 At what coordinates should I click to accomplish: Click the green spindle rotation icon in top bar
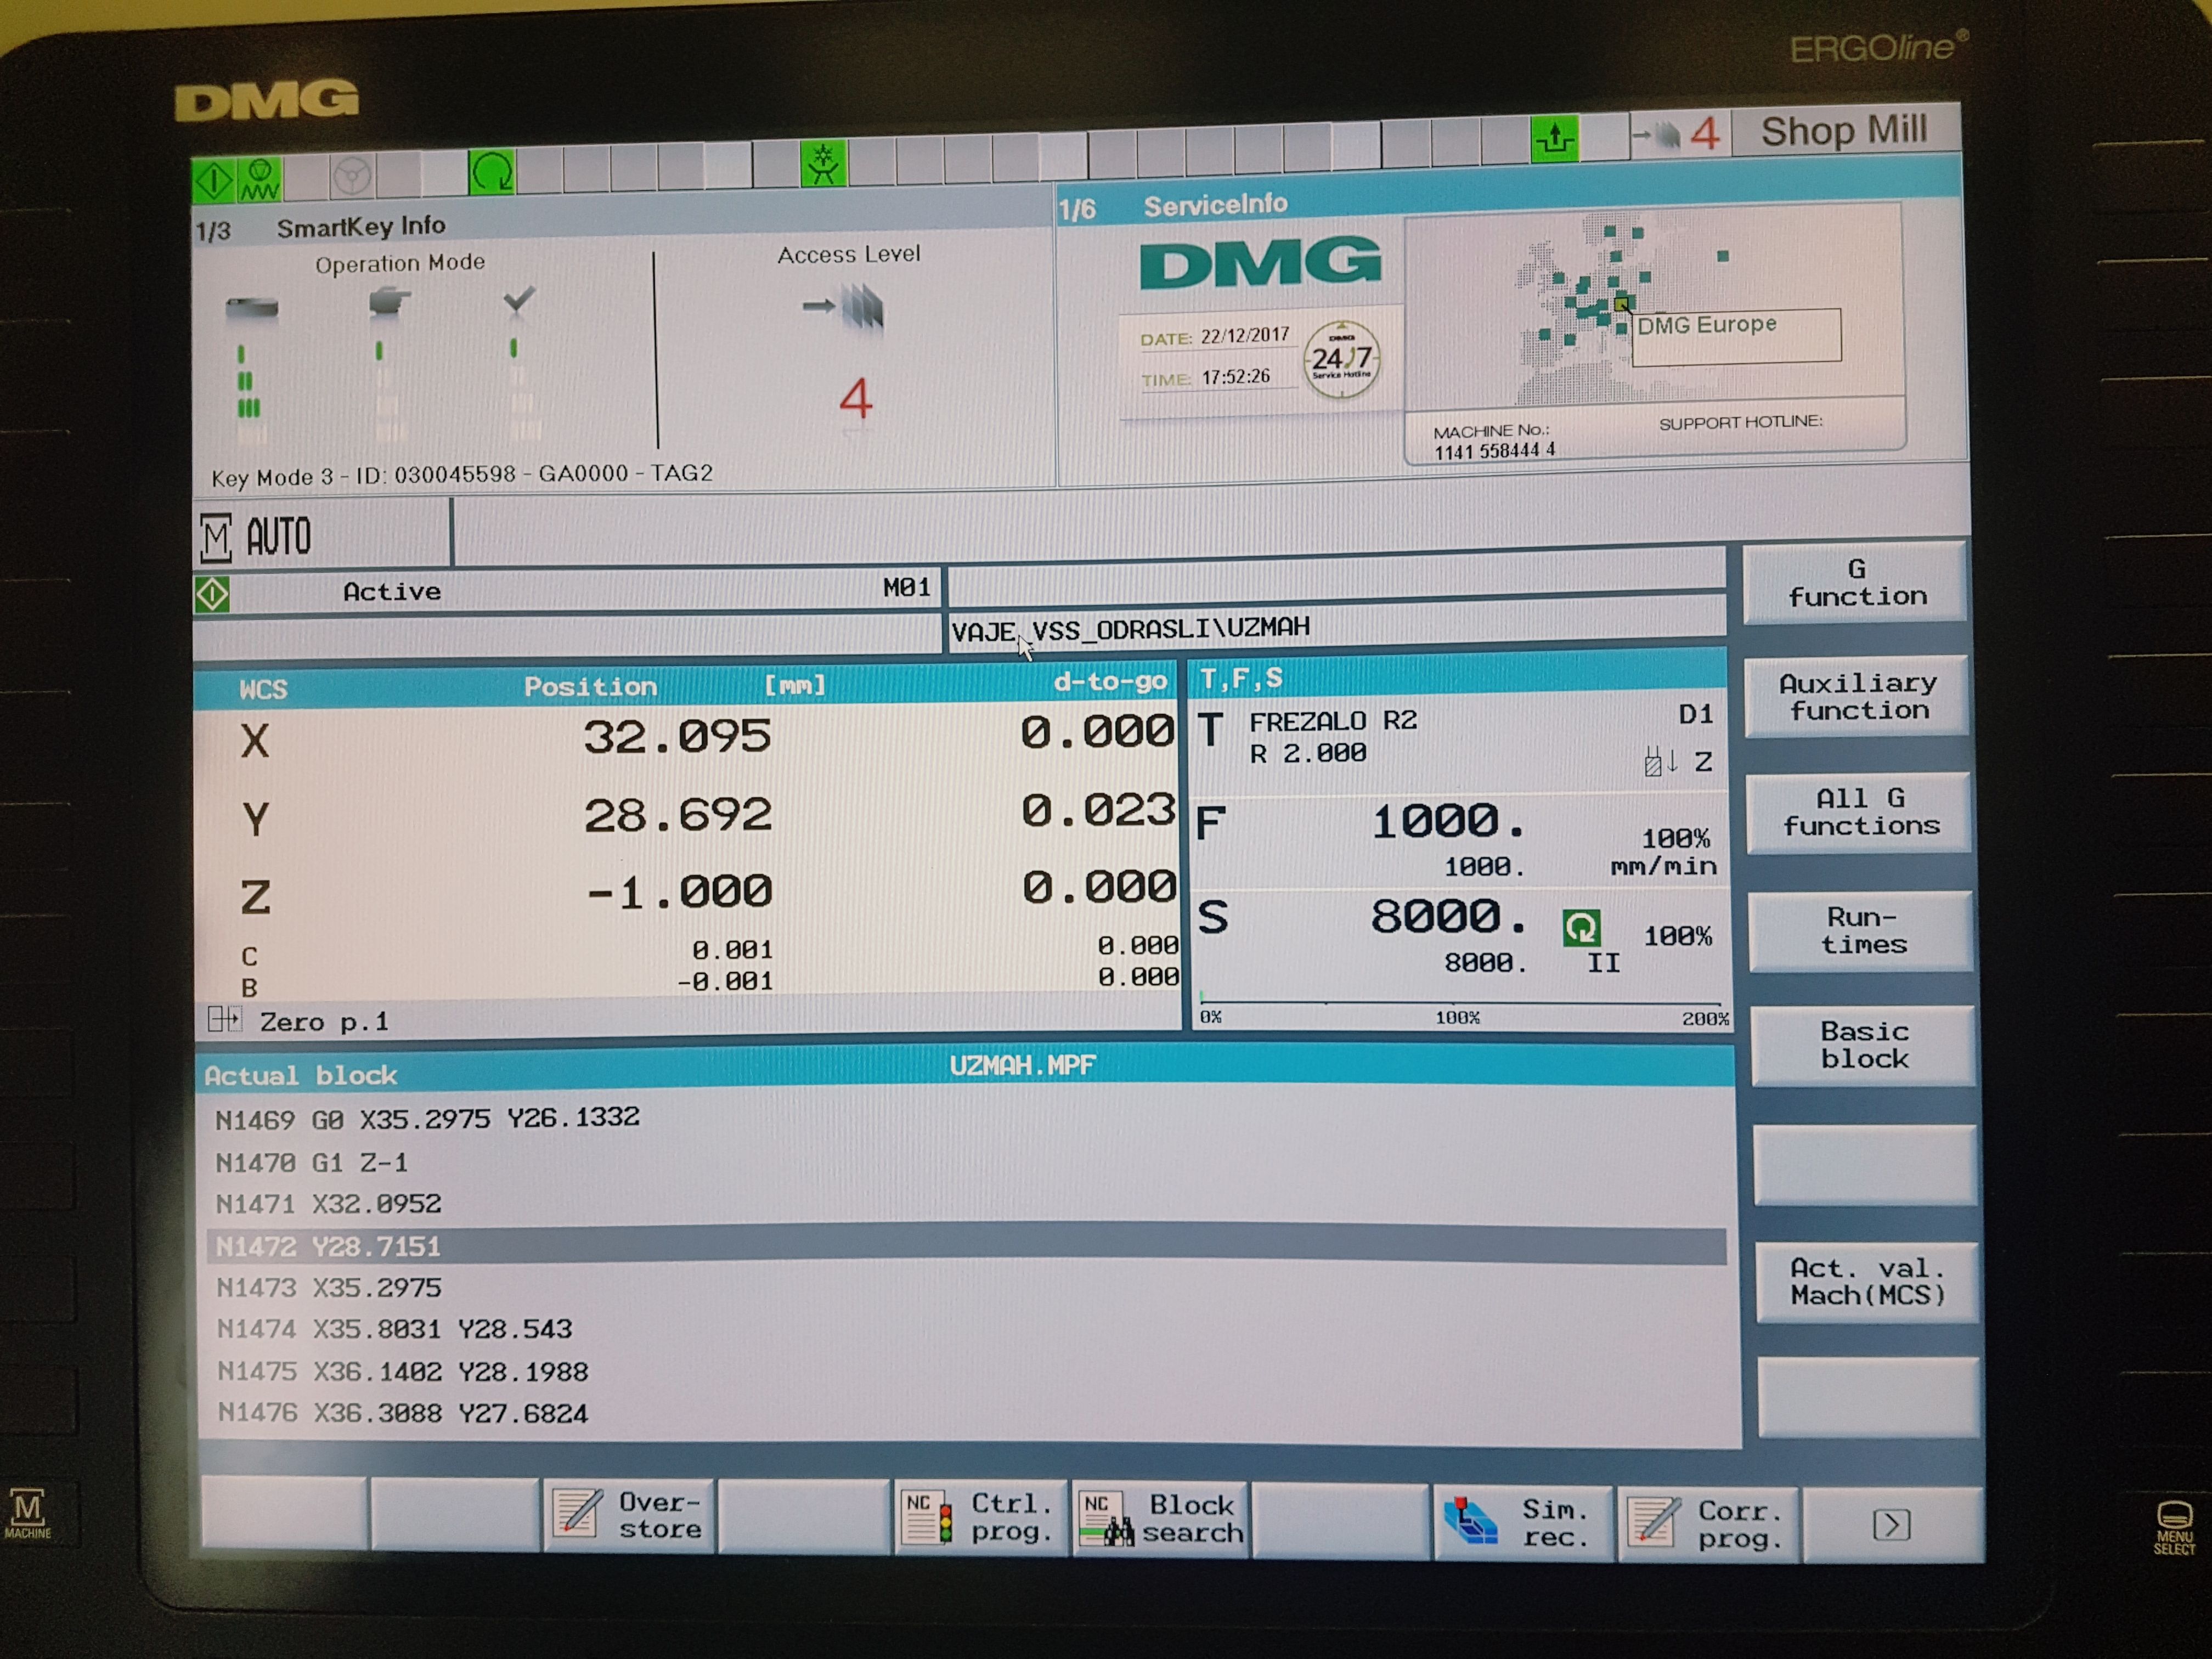coord(492,171)
